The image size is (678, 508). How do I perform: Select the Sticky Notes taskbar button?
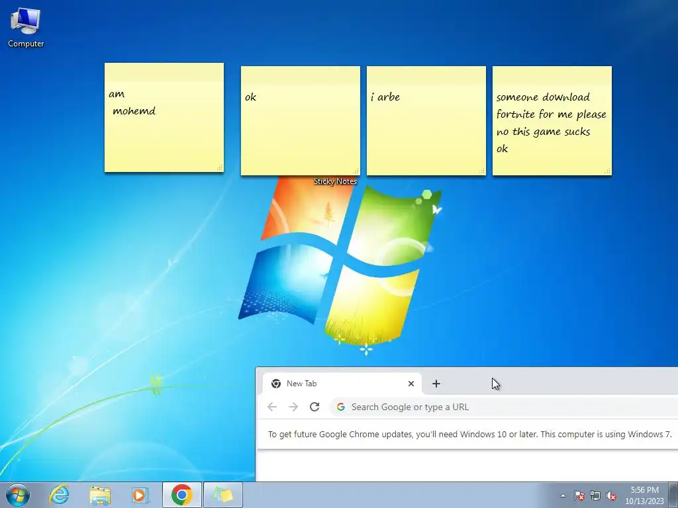(x=223, y=495)
